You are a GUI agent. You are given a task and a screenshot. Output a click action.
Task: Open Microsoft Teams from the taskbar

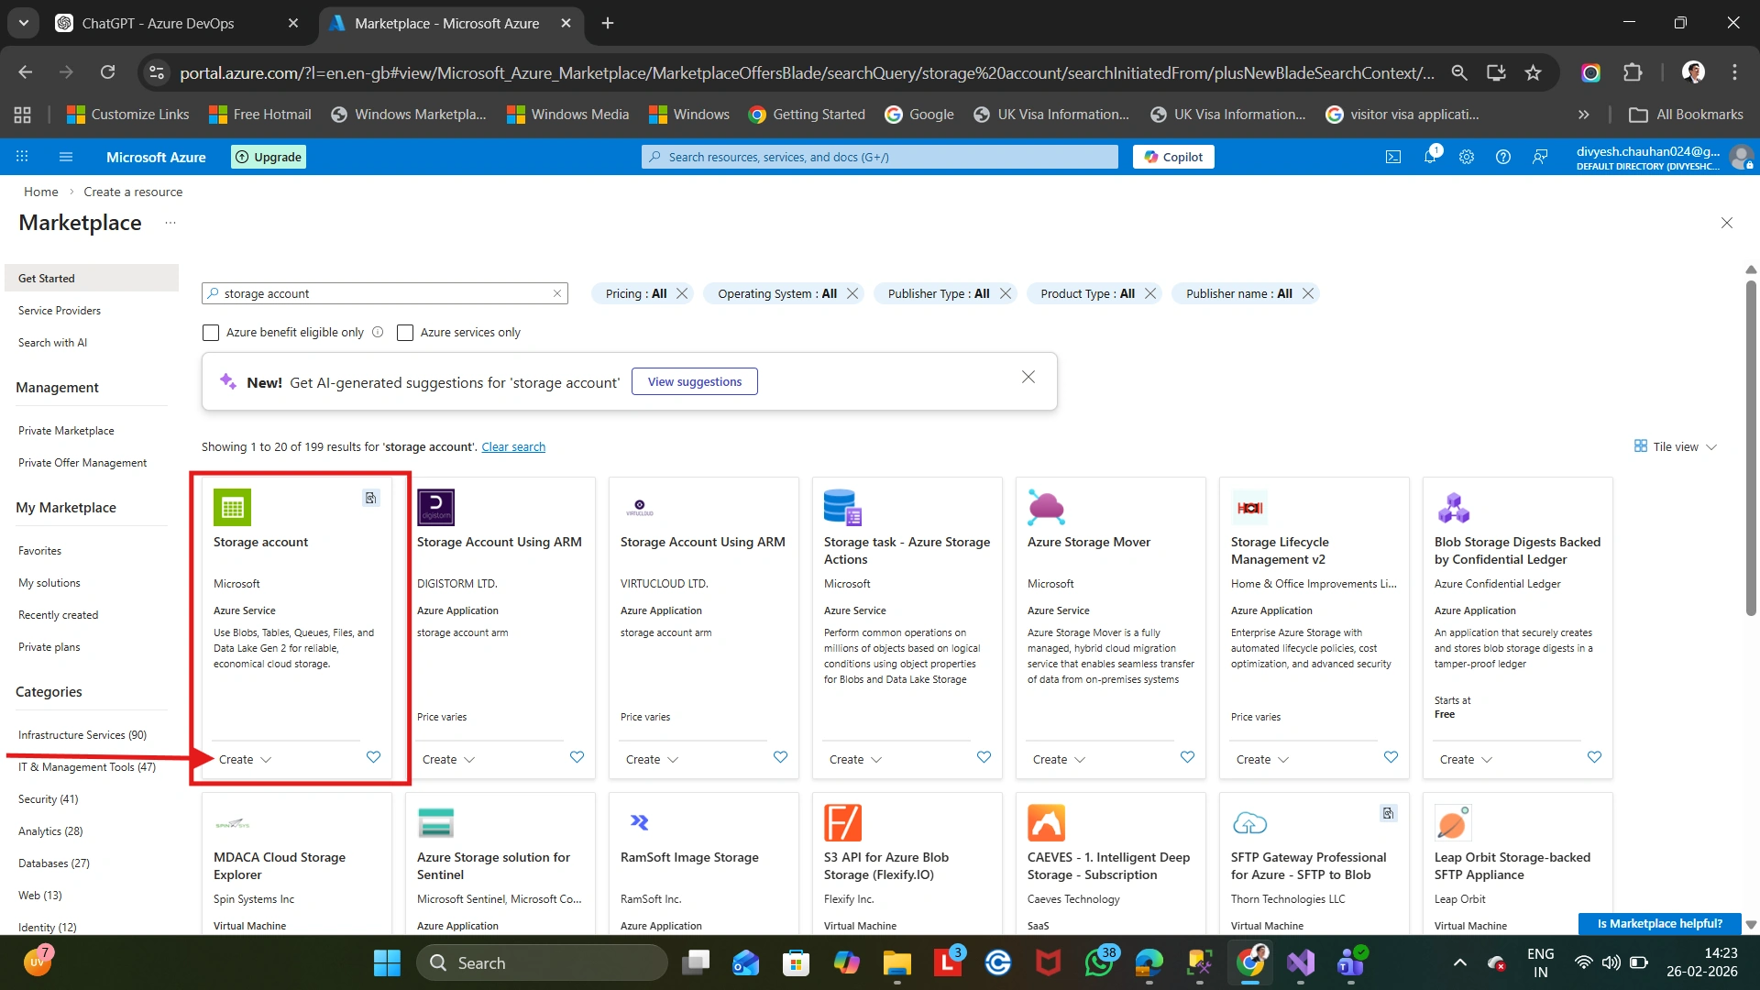1351,962
